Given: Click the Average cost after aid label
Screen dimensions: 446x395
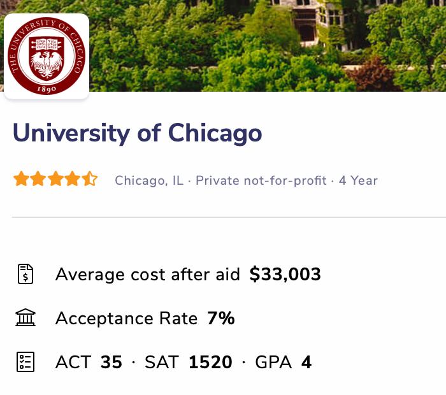Looking at the screenshot, I should click(148, 275).
